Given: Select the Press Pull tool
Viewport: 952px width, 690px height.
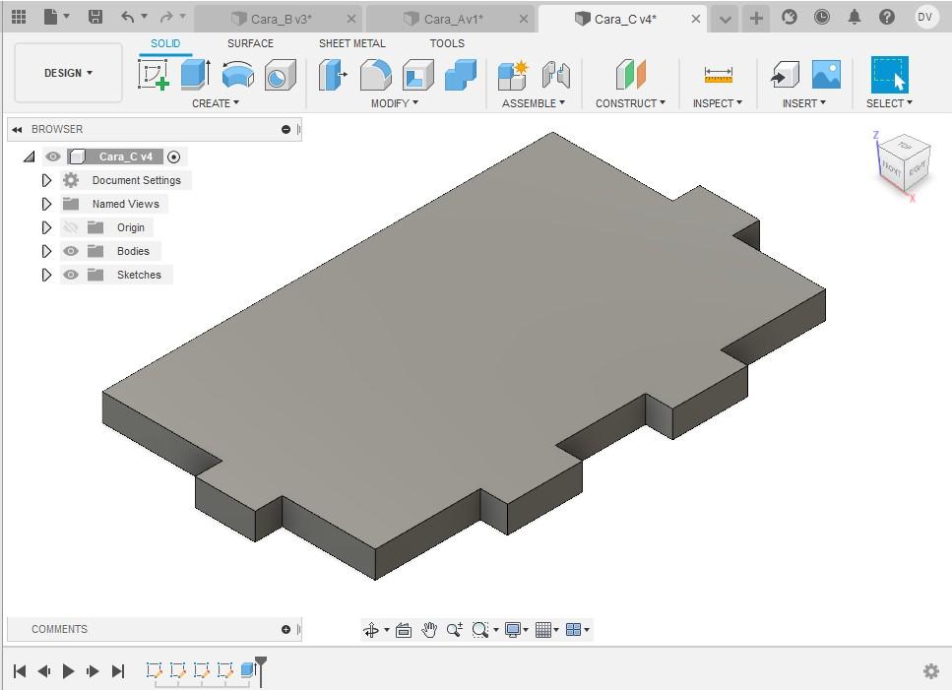Looking at the screenshot, I should coord(333,75).
